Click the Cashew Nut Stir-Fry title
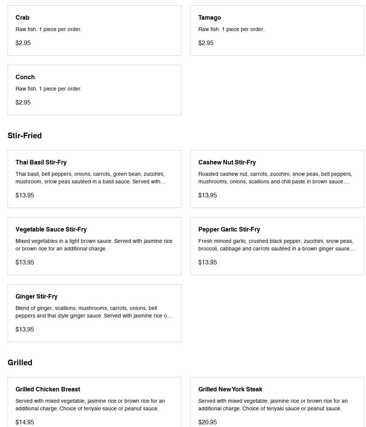The width and height of the screenshot is (366, 427). [227, 163]
